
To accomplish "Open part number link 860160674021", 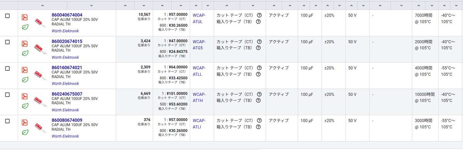I will coord(67,68).
